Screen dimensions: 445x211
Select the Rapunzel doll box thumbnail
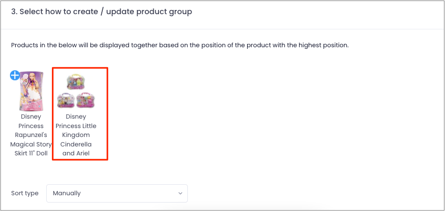coord(31,91)
